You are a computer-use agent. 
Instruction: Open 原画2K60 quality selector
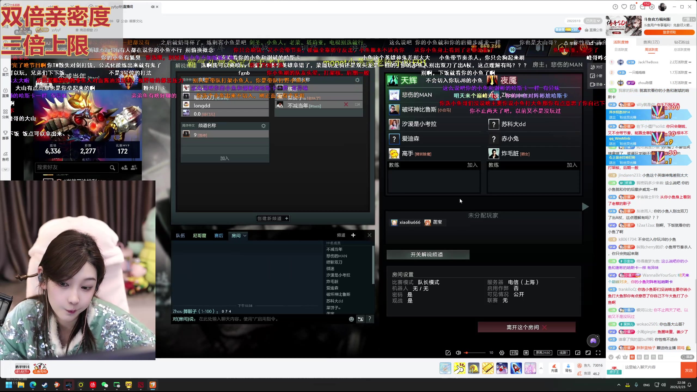coord(543,353)
